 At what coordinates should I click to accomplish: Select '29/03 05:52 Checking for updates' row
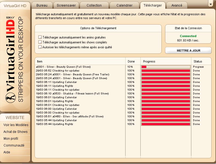click(123, 71)
